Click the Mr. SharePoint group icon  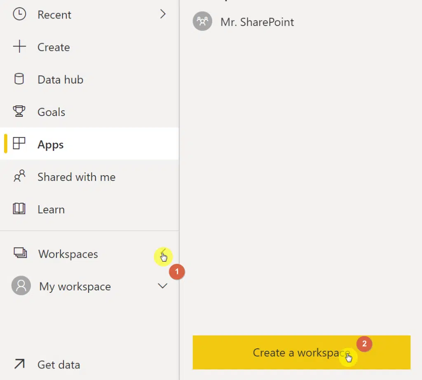click(202, 21)
